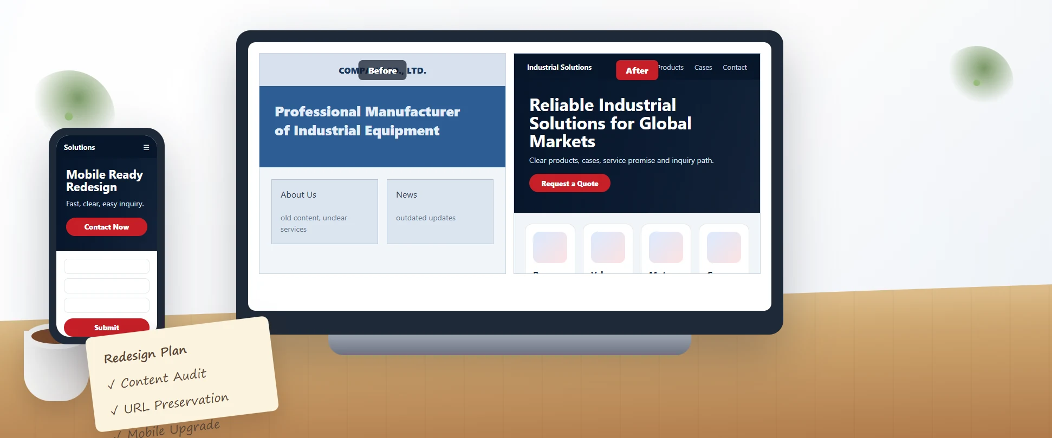1052x438 pixels.
Task: Select the third input field on phone form
Action: pos(107,305)
